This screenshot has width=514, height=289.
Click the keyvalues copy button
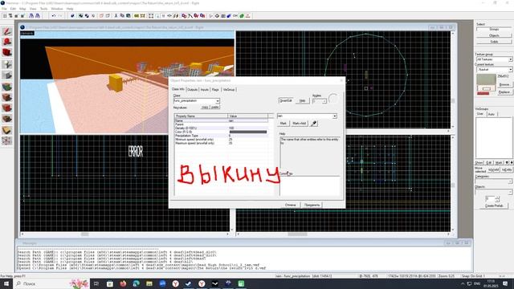pyautogui.click(x=206, y=107)
